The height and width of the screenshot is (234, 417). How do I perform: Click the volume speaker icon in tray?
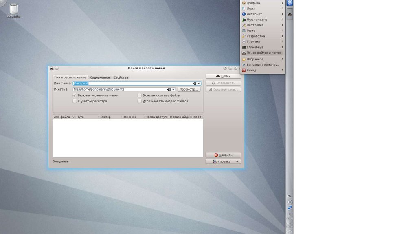(290, 202)
